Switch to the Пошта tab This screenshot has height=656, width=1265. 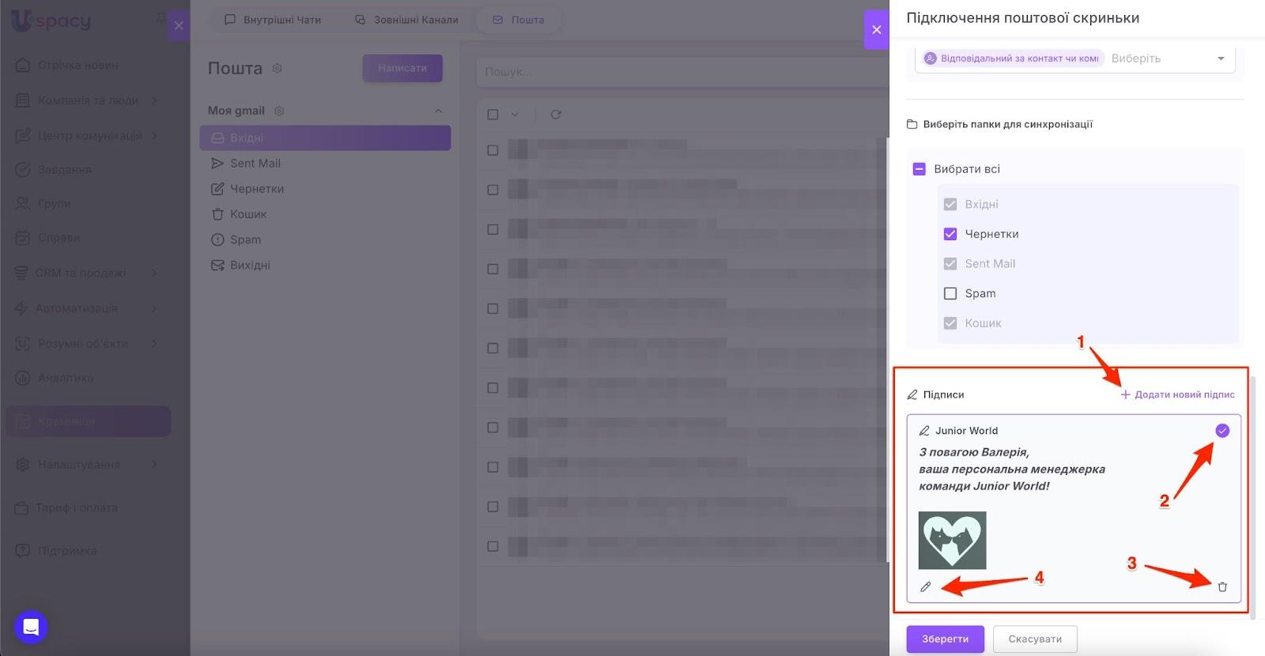tap(519, 20)
